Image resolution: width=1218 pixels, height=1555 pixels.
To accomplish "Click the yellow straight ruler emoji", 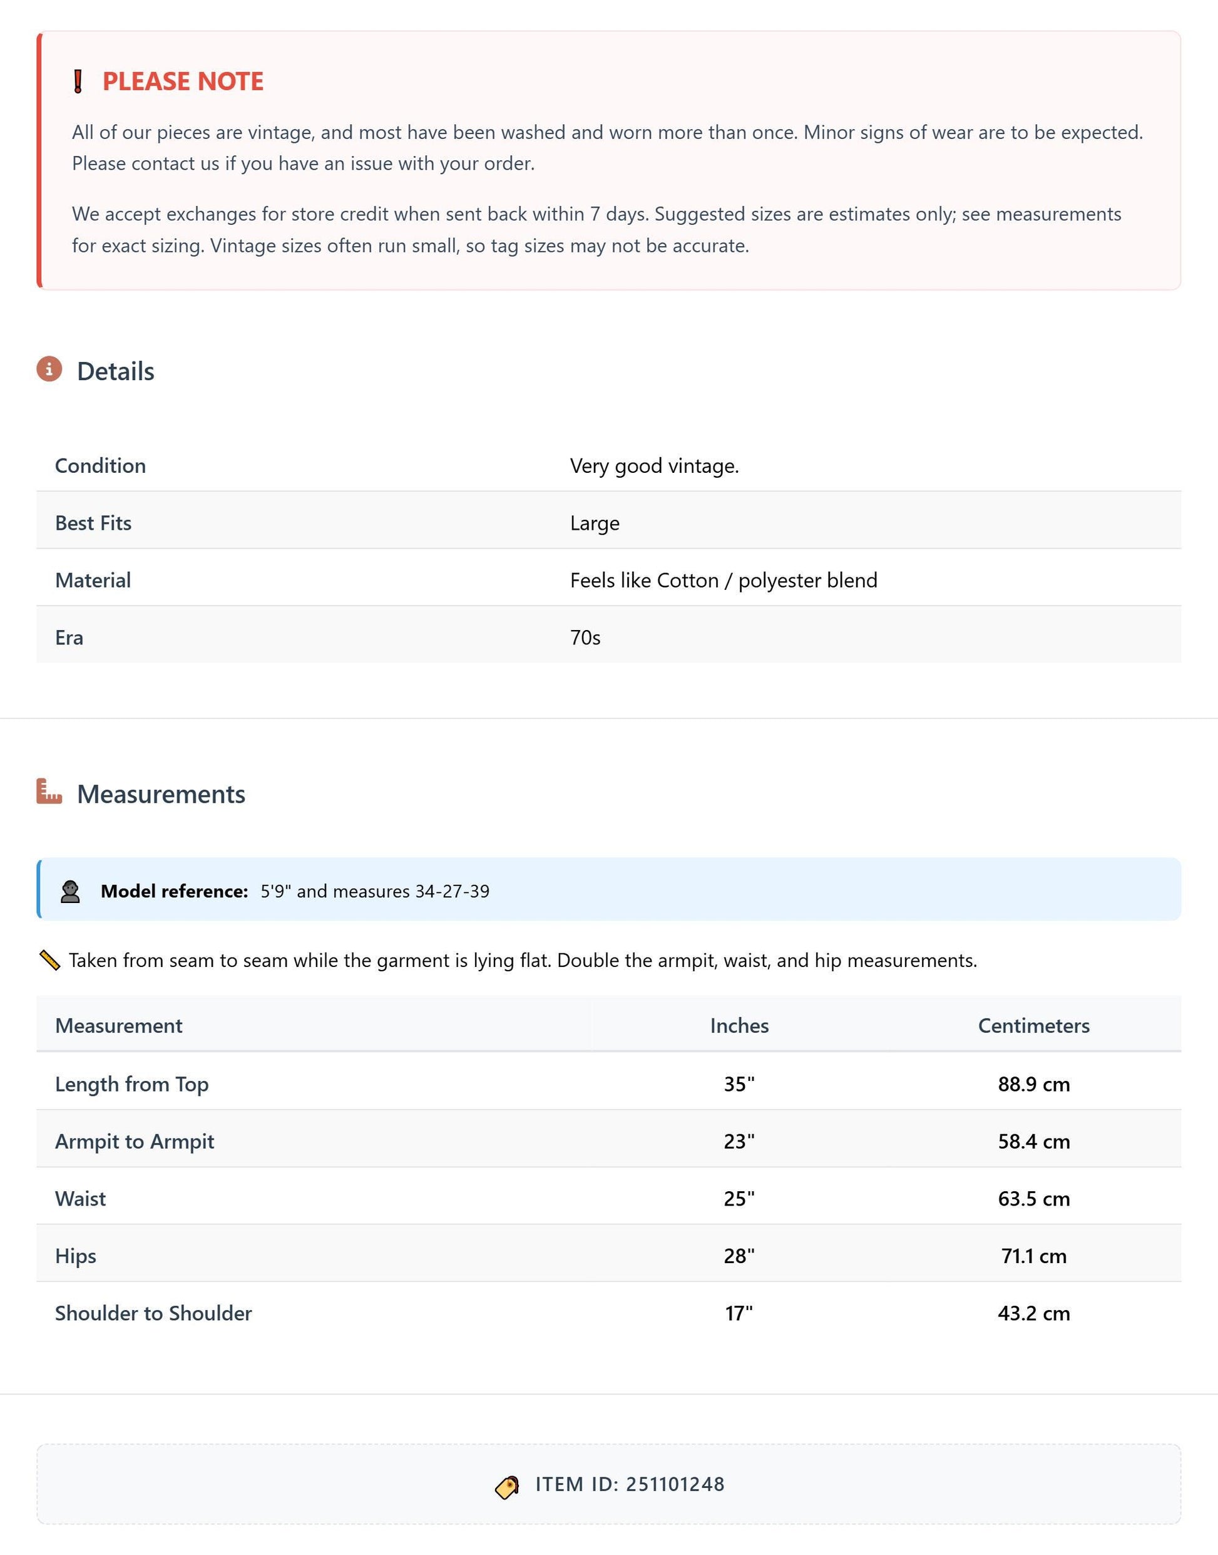I will click(49, 961).
